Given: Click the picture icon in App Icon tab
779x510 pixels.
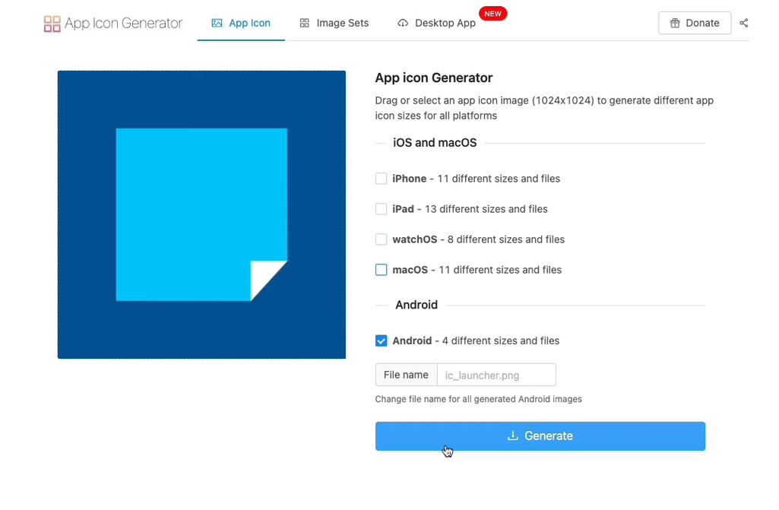Looking at the screenshot, I should 217,23.
